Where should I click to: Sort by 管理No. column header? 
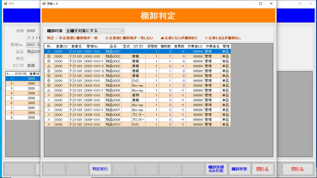coord(94,46)
